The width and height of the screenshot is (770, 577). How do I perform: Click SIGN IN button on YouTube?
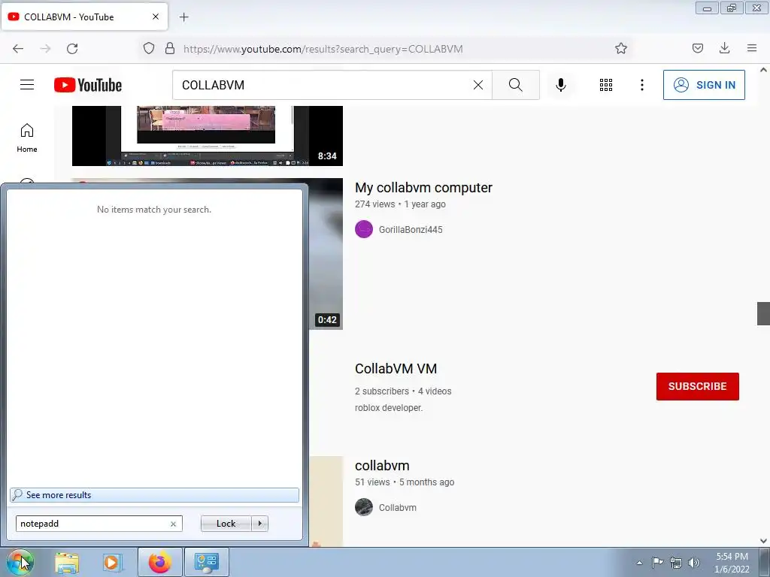coord(704,85)
